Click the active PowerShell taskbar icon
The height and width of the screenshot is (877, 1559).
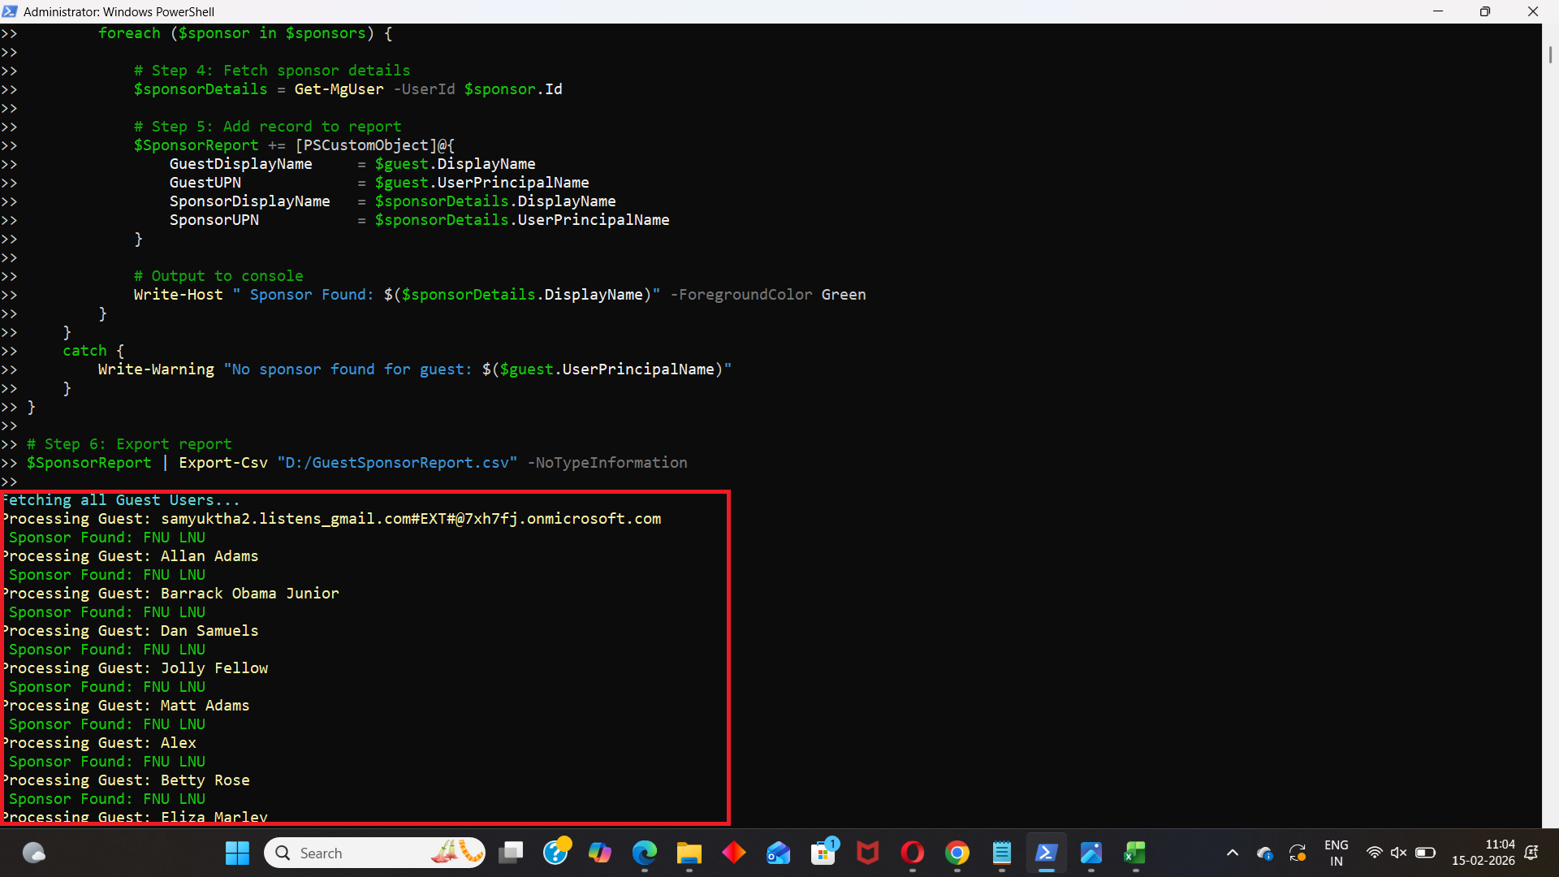[x=1046, y=853]
